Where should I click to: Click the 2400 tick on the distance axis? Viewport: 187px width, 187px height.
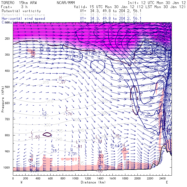point(162,178)
